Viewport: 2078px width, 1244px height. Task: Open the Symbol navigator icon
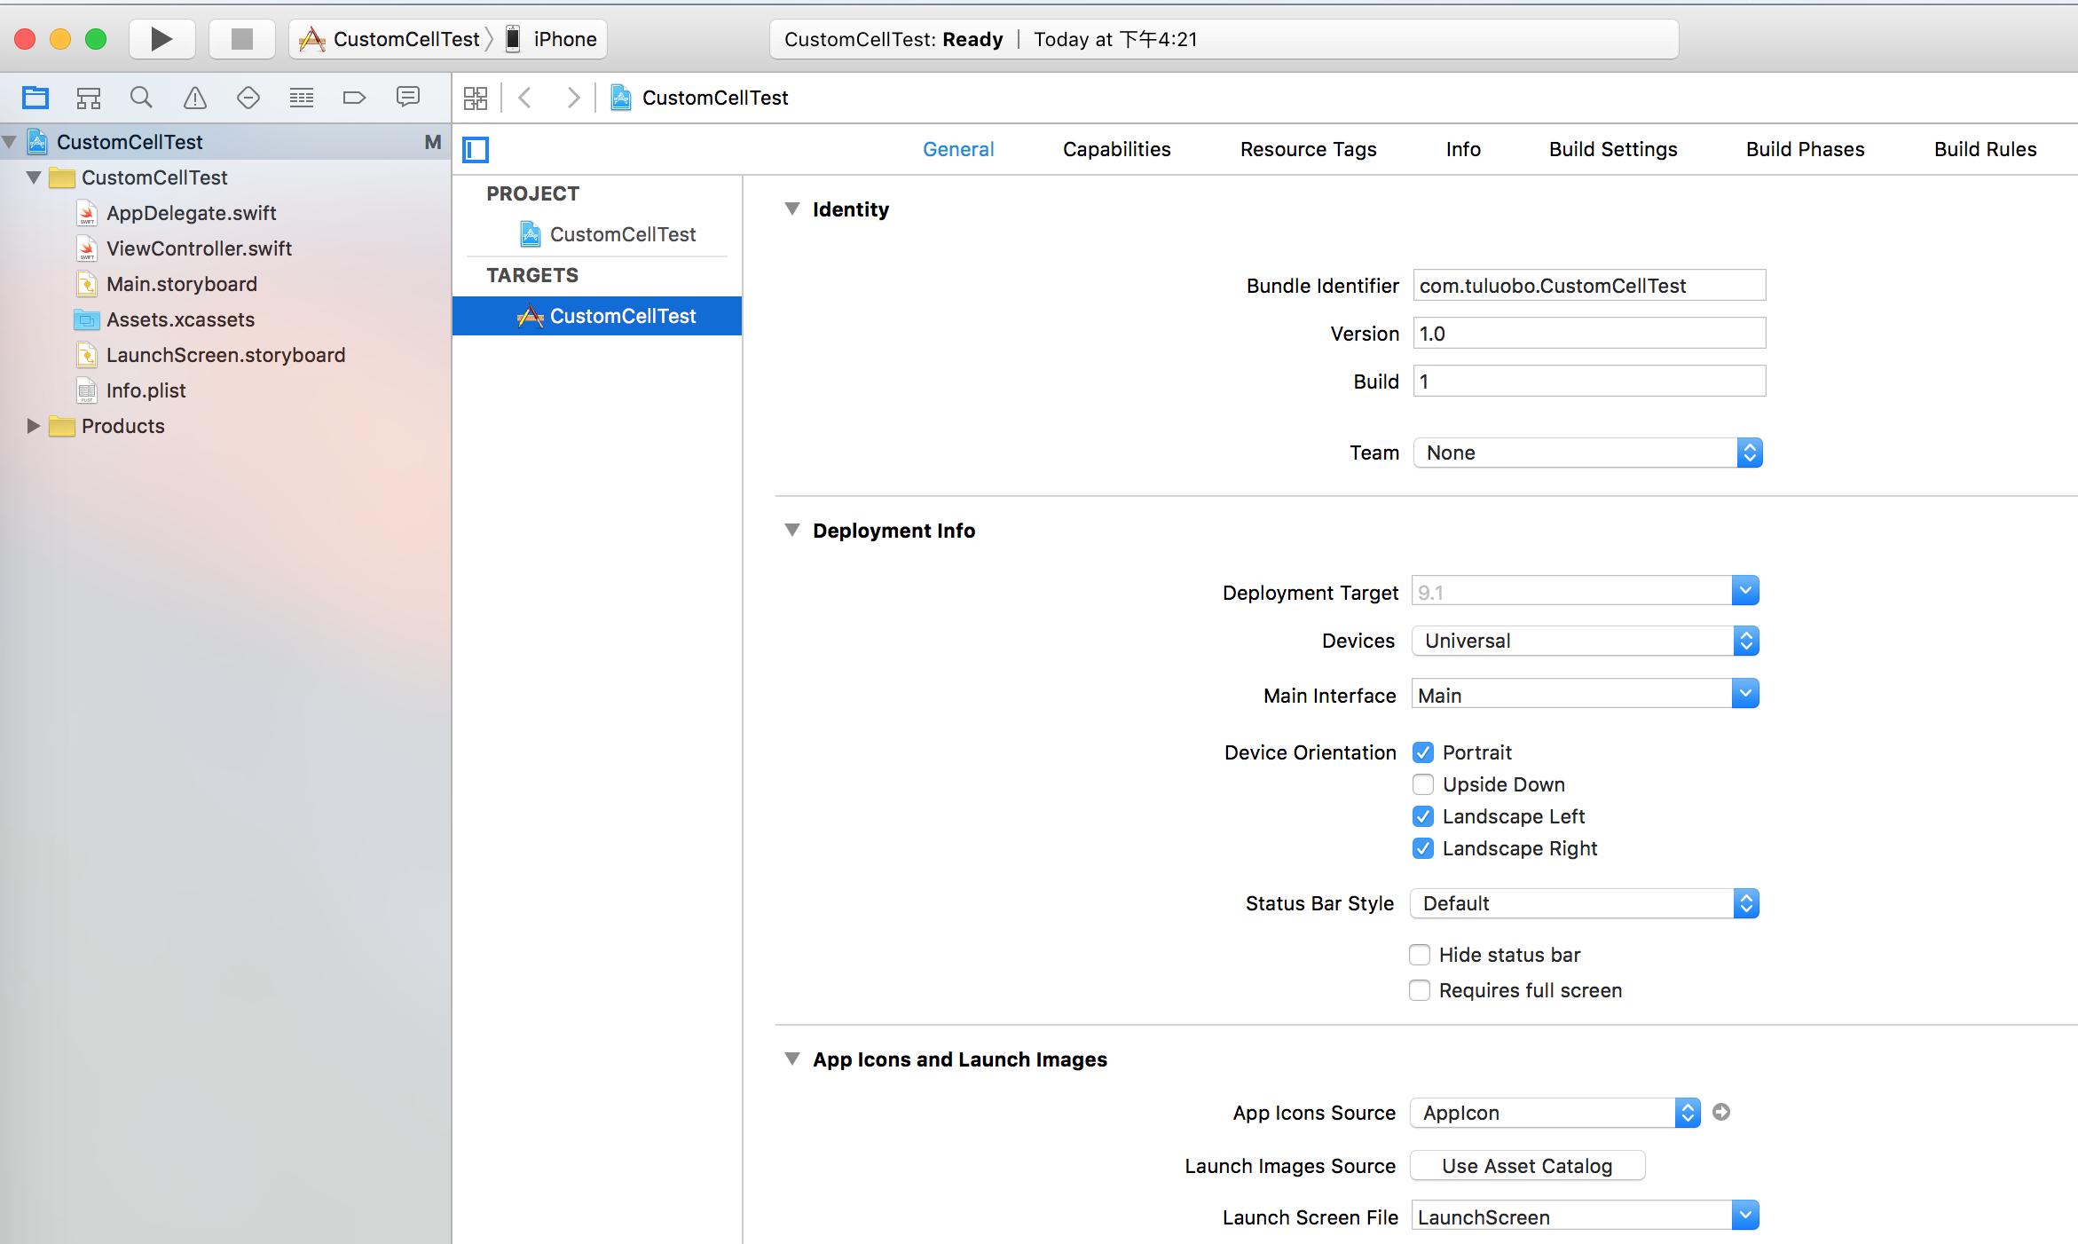tap(89, 98)
